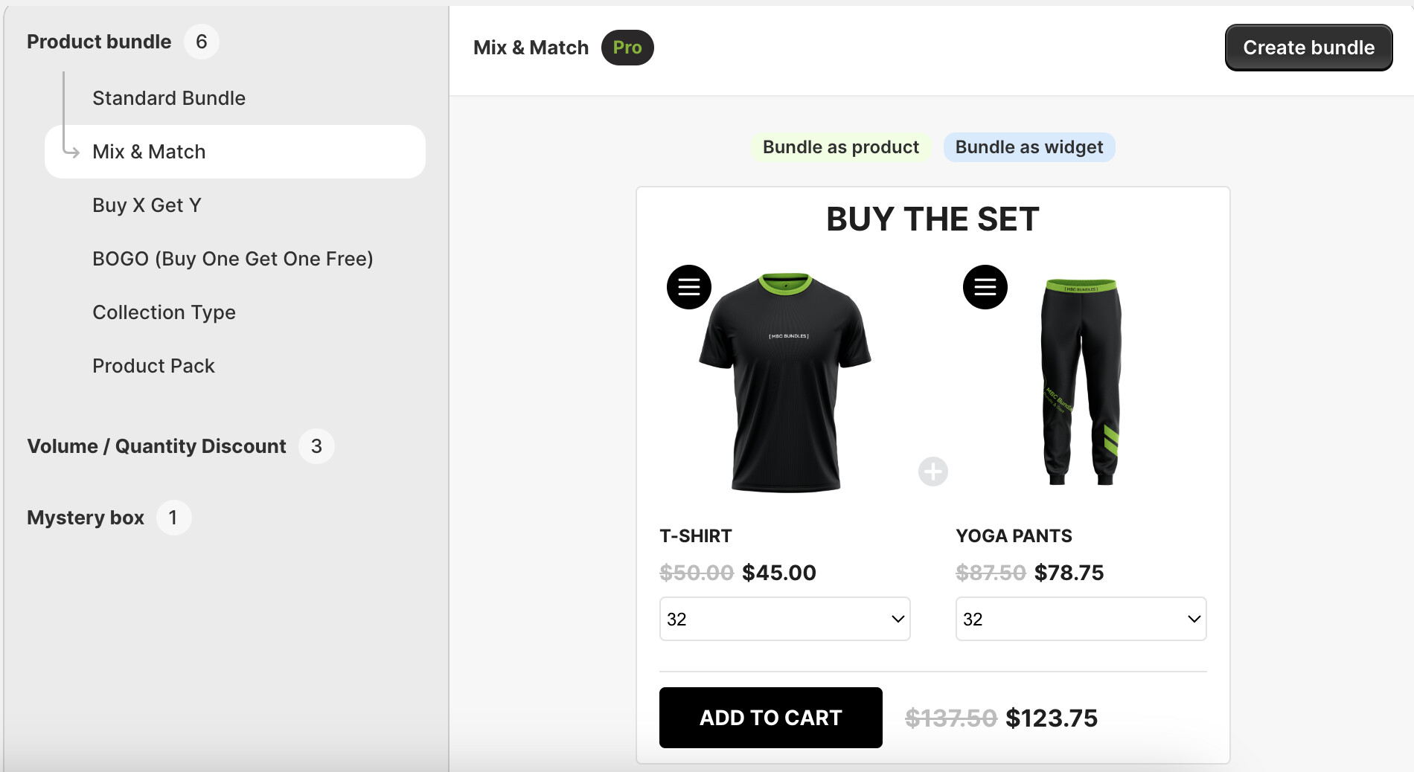
Task: Click the plus icon between products
Action: 932,472
